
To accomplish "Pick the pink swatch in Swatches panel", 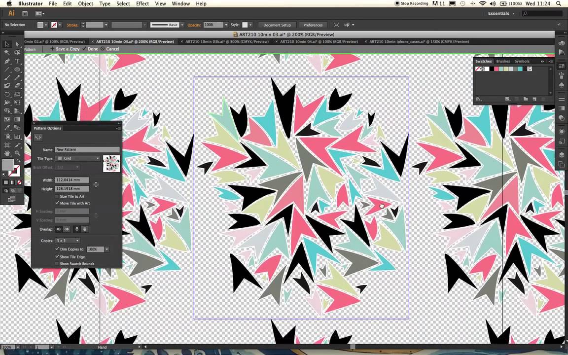I will tap(497, 69).
